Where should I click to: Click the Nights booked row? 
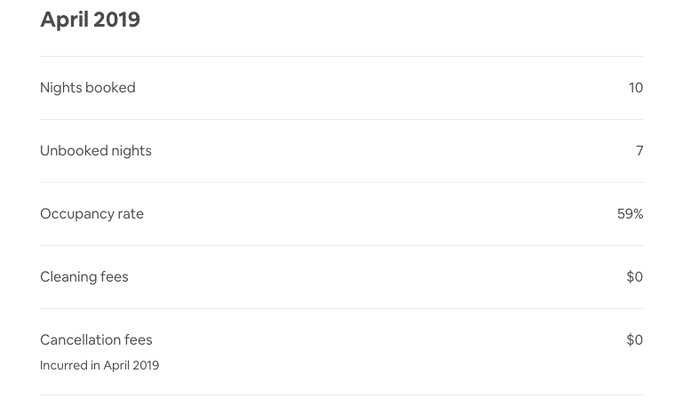(342, 88)
